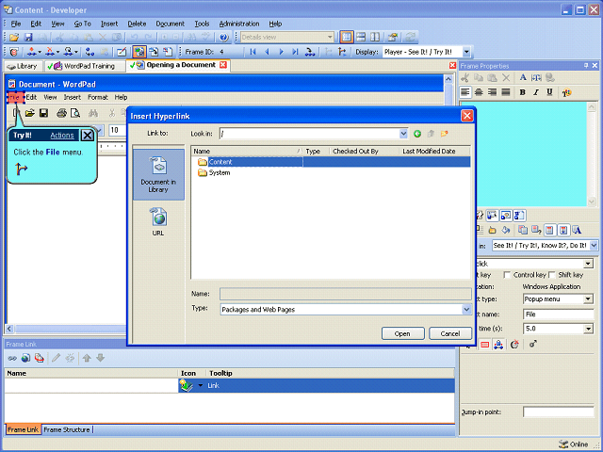Open the 5.0 time seconds dropdown
The image size is (603, 452).
[588, 329]
